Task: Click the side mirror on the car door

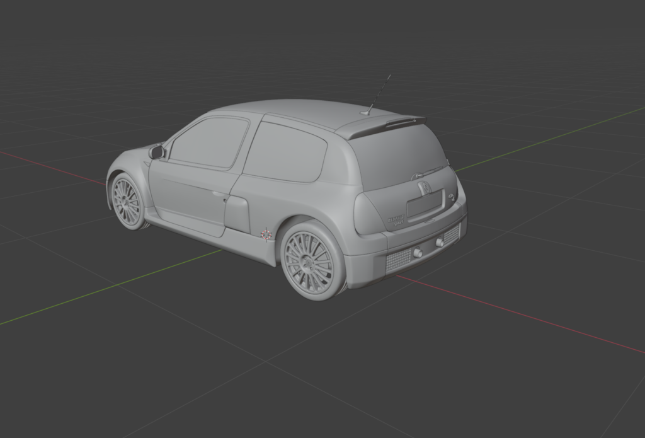Action: [156, 152]
